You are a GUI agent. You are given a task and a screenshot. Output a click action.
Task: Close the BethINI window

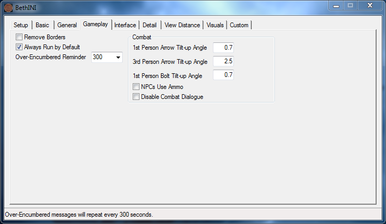370,6
